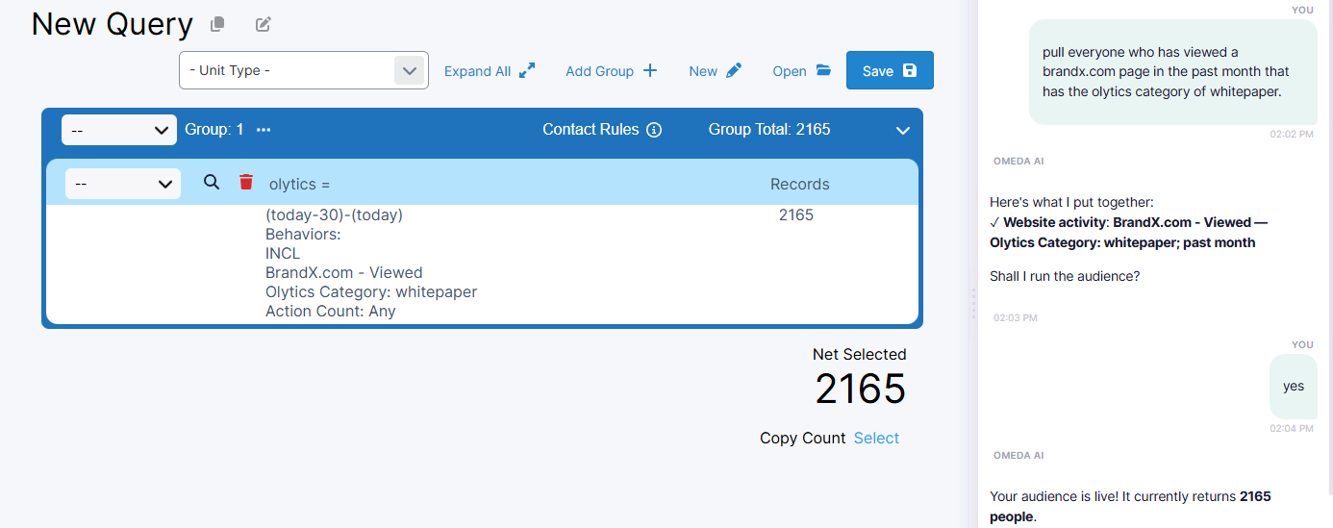Click the copy query icon beside New Query

tap(218, 24)
